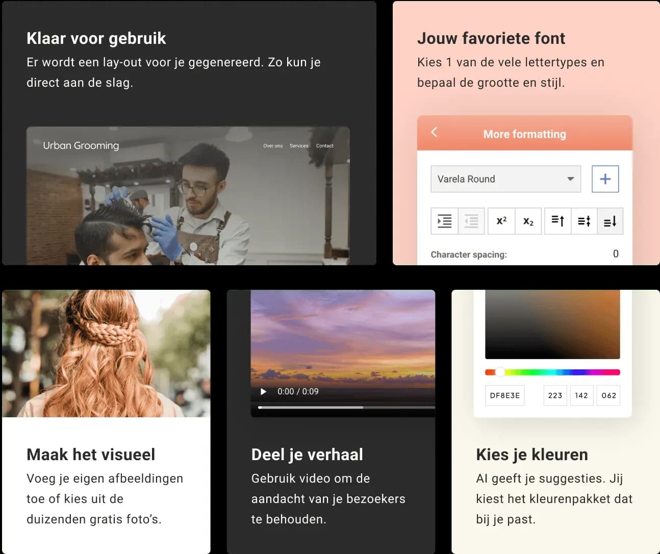Click the blue value field 062
Image resolution: width=660 pixels, height=554 pixels.
(608, 395)
